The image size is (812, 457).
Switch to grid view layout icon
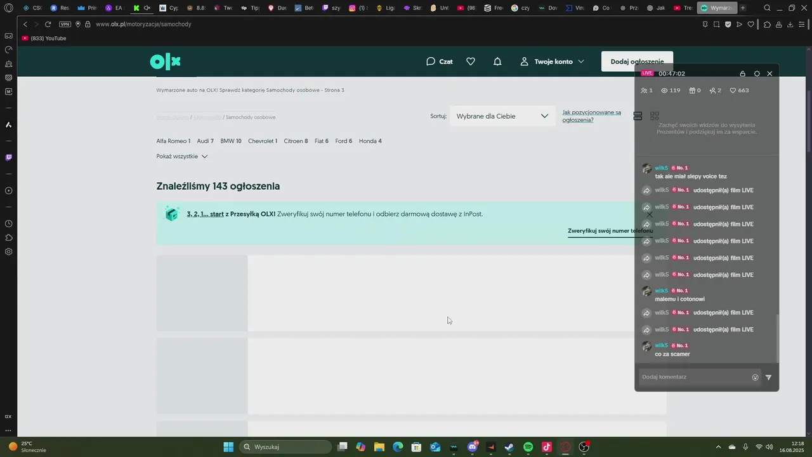655,116
